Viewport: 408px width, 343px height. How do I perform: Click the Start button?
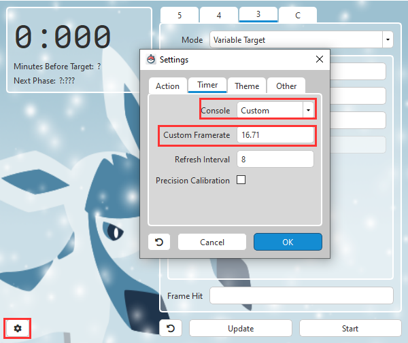[350, 328]
